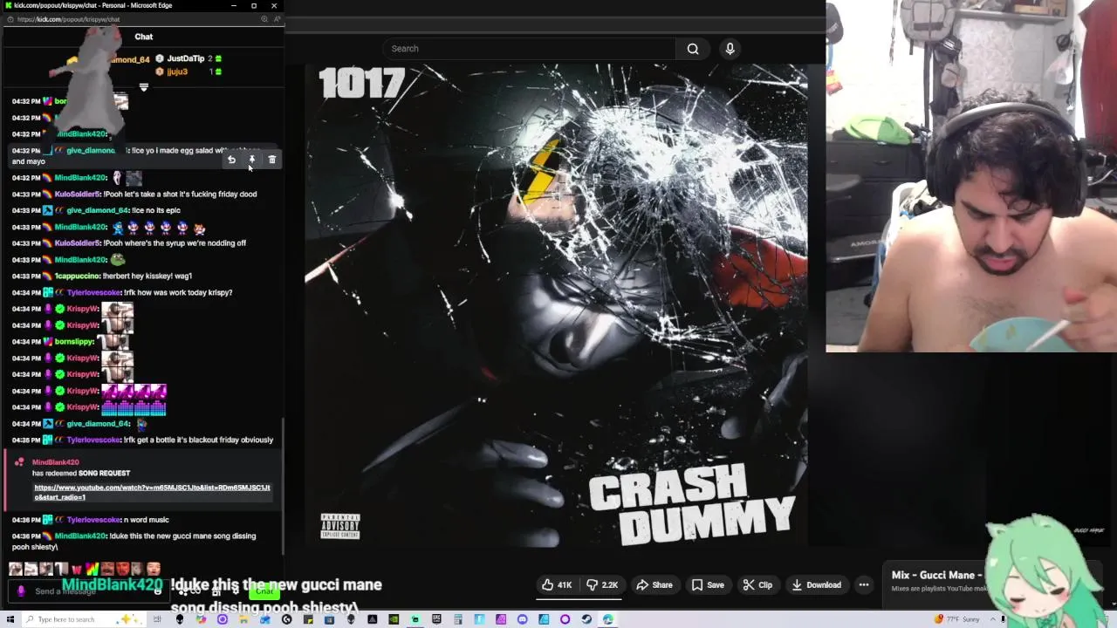1117x628 pixels.
Task: Open Microsoft Edge on taskbar
Action: [x=607, y=619]
